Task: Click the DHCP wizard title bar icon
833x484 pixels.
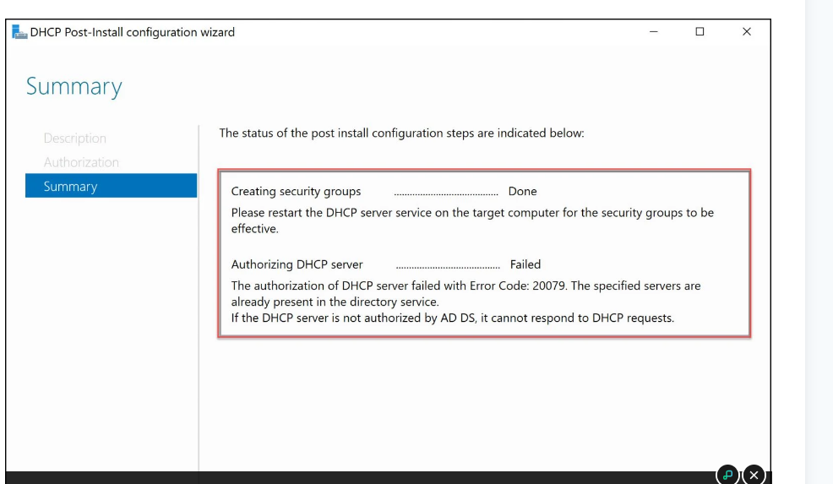Action: point(19,32)
